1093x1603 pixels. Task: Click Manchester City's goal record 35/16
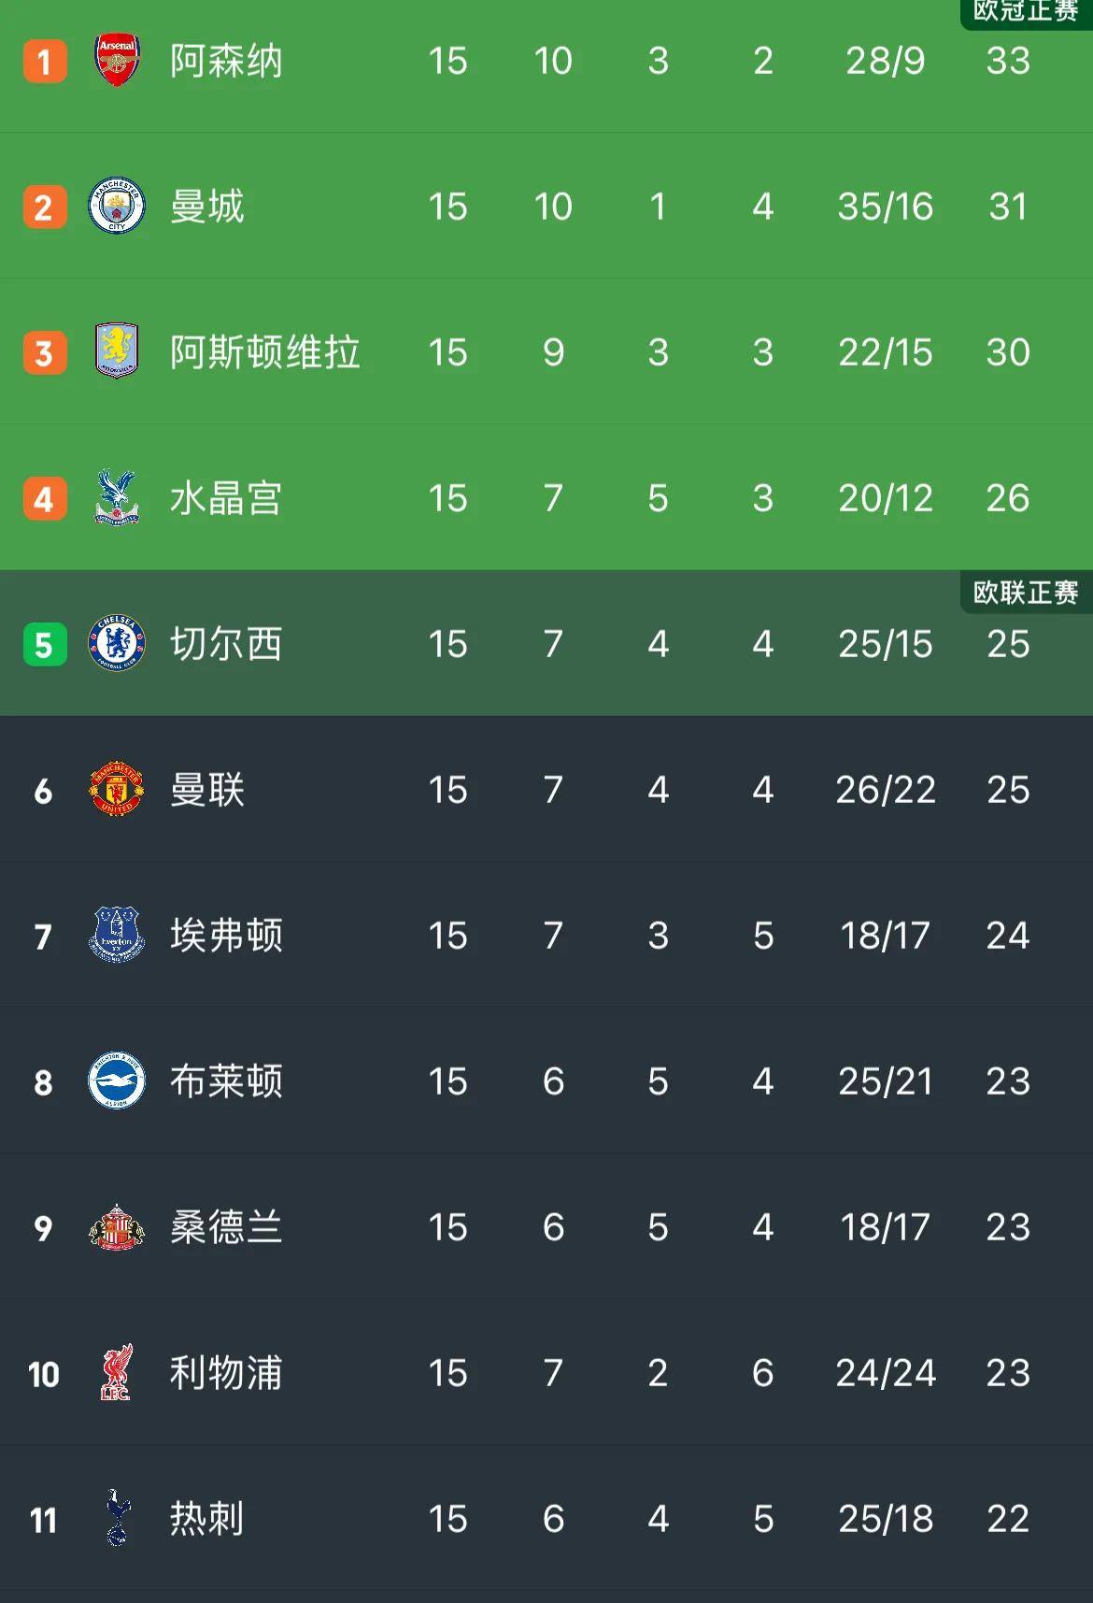click(x=884, y=207)
